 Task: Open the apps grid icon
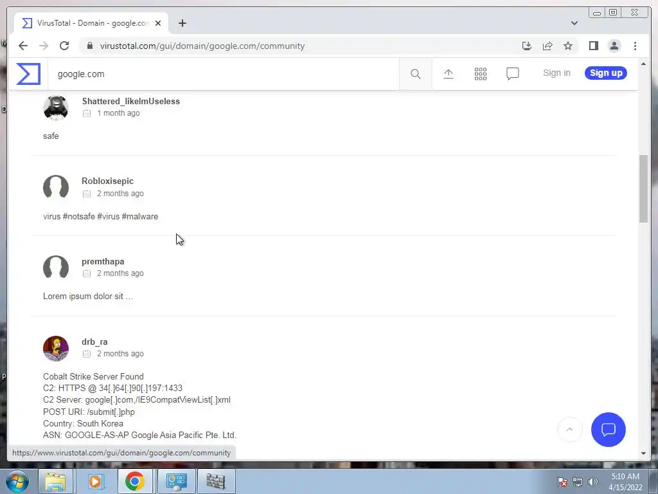click(x=481, y=74)
